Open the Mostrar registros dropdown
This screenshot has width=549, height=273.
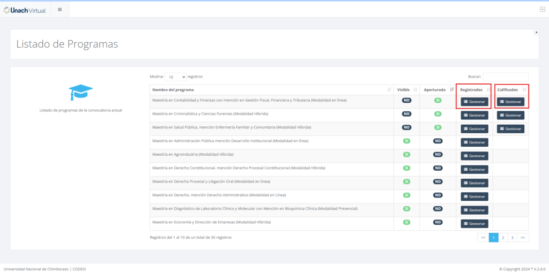176,77
